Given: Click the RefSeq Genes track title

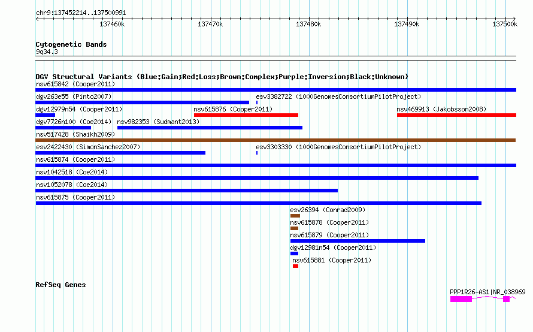Looking at the screenshot, I should pyautogui.click(x=60, y=285).
